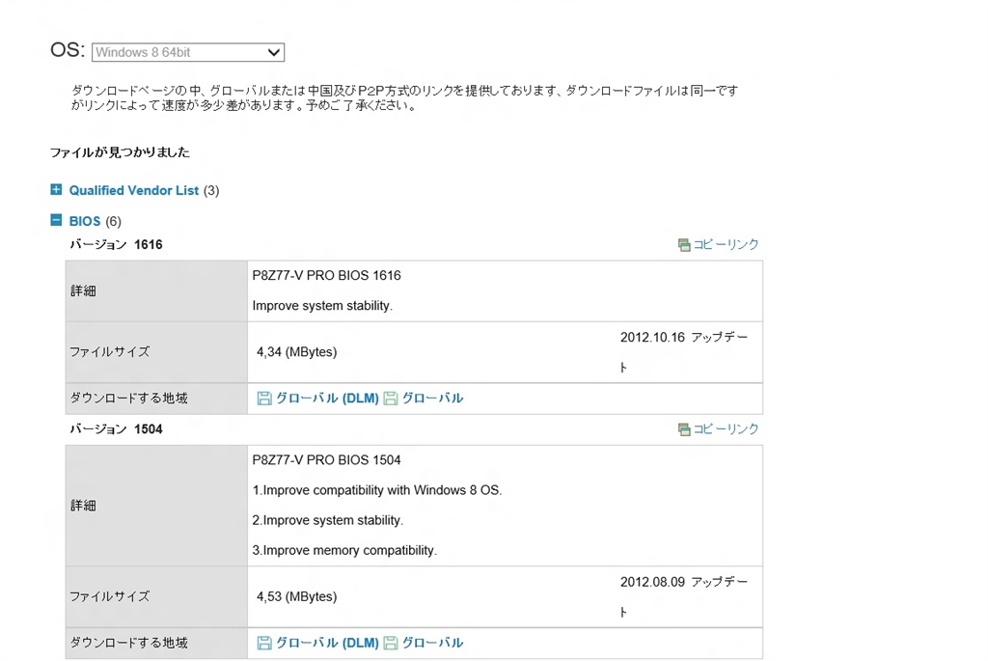Screen dimensions: 988x661
Task: Click the (3) count beside Qualified Vendor List
Action: tap(211, 190)
